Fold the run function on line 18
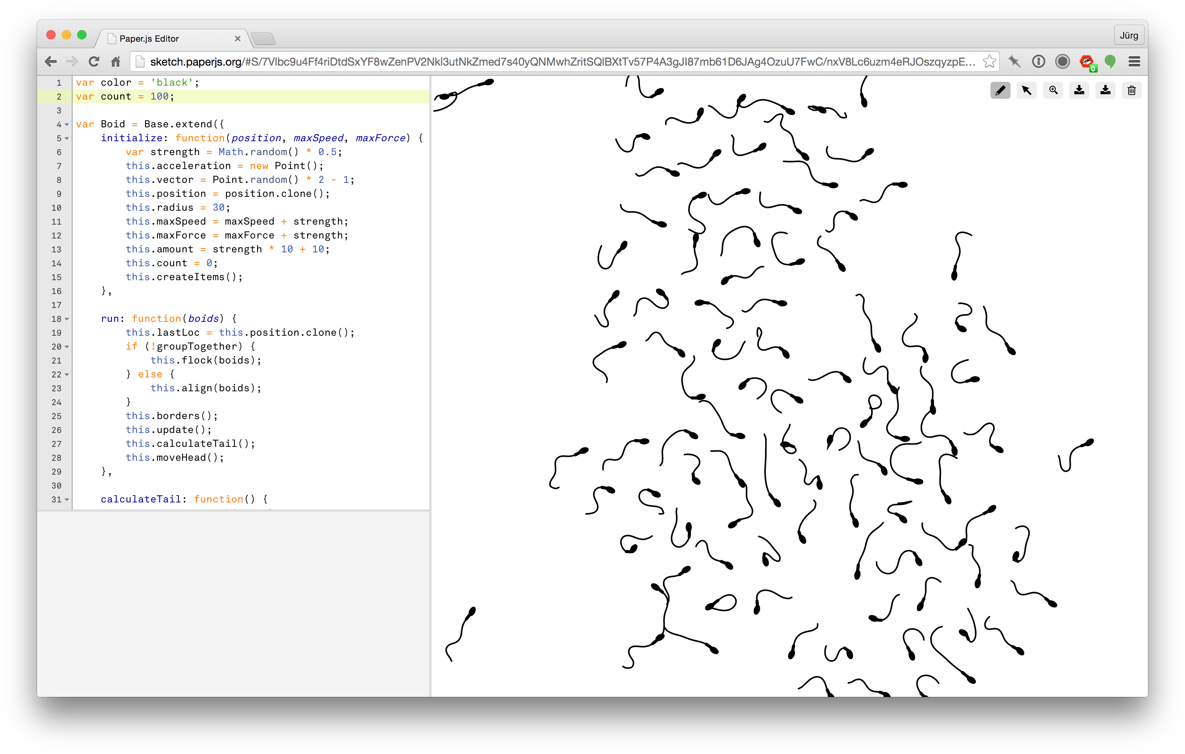Screen dimensions: 1185x754 pyautogui.click(x=67, y=319)
